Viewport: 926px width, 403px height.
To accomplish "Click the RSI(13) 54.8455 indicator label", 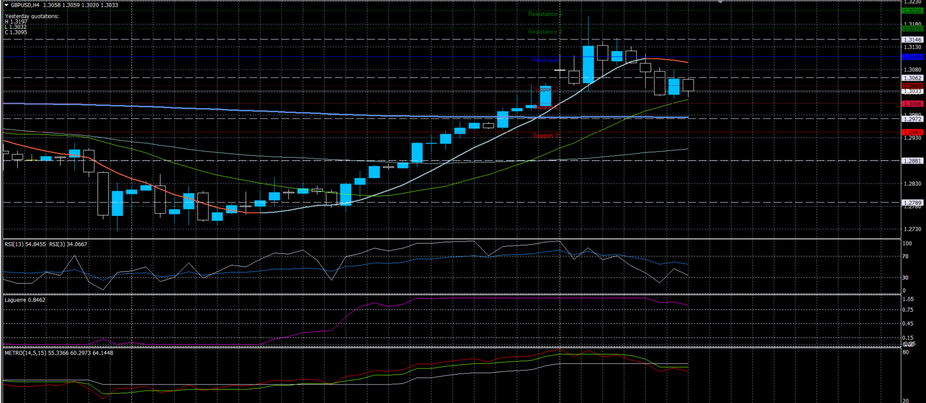I will [26, 244].
